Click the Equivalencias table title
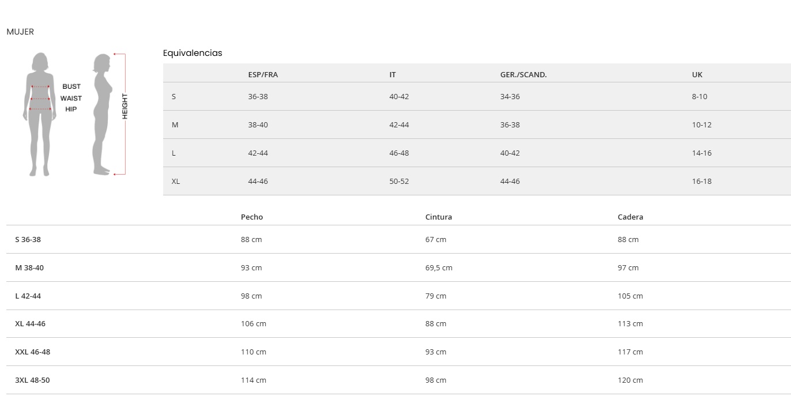The height and width of the screenshot is (415, 791). (193, 53)
